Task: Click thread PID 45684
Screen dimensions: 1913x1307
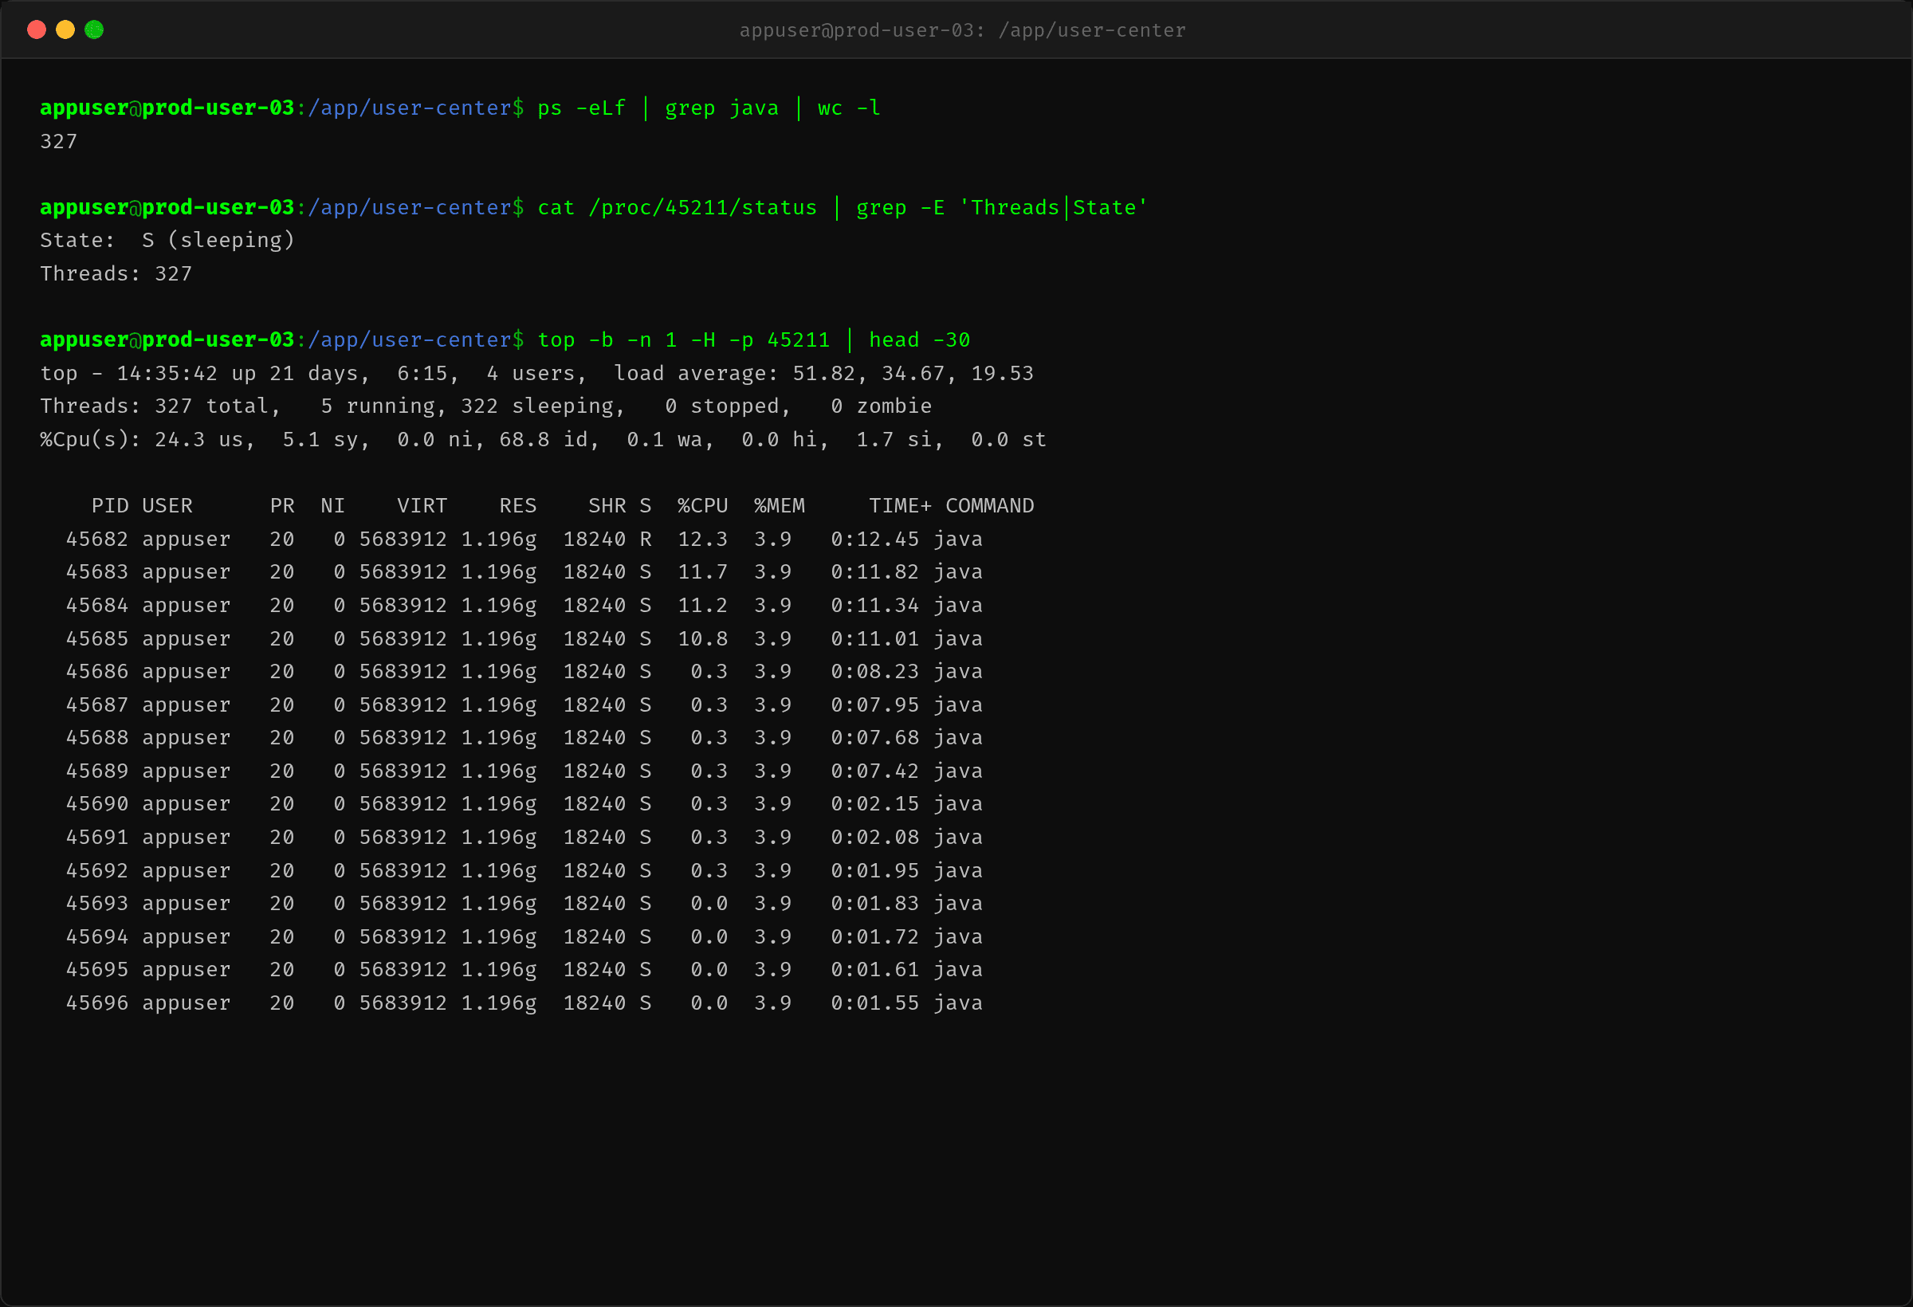Action: 97,606
